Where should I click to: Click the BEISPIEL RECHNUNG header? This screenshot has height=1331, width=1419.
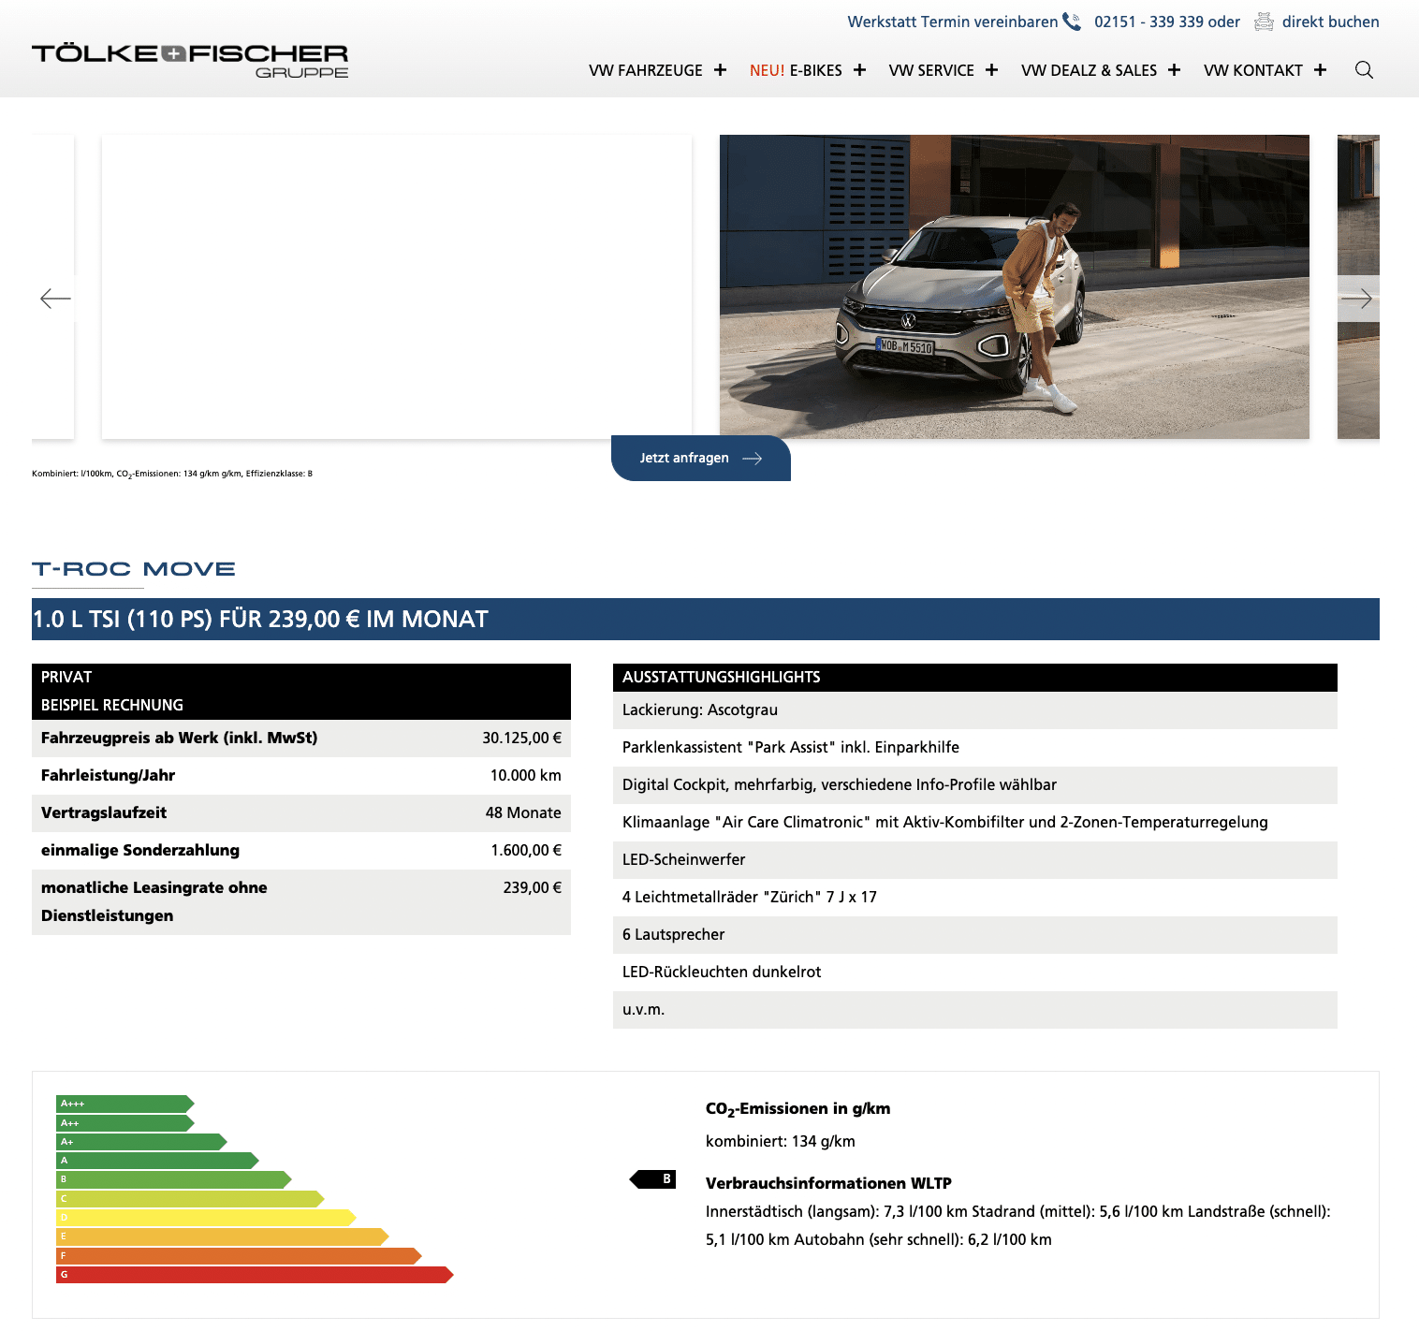112,705
